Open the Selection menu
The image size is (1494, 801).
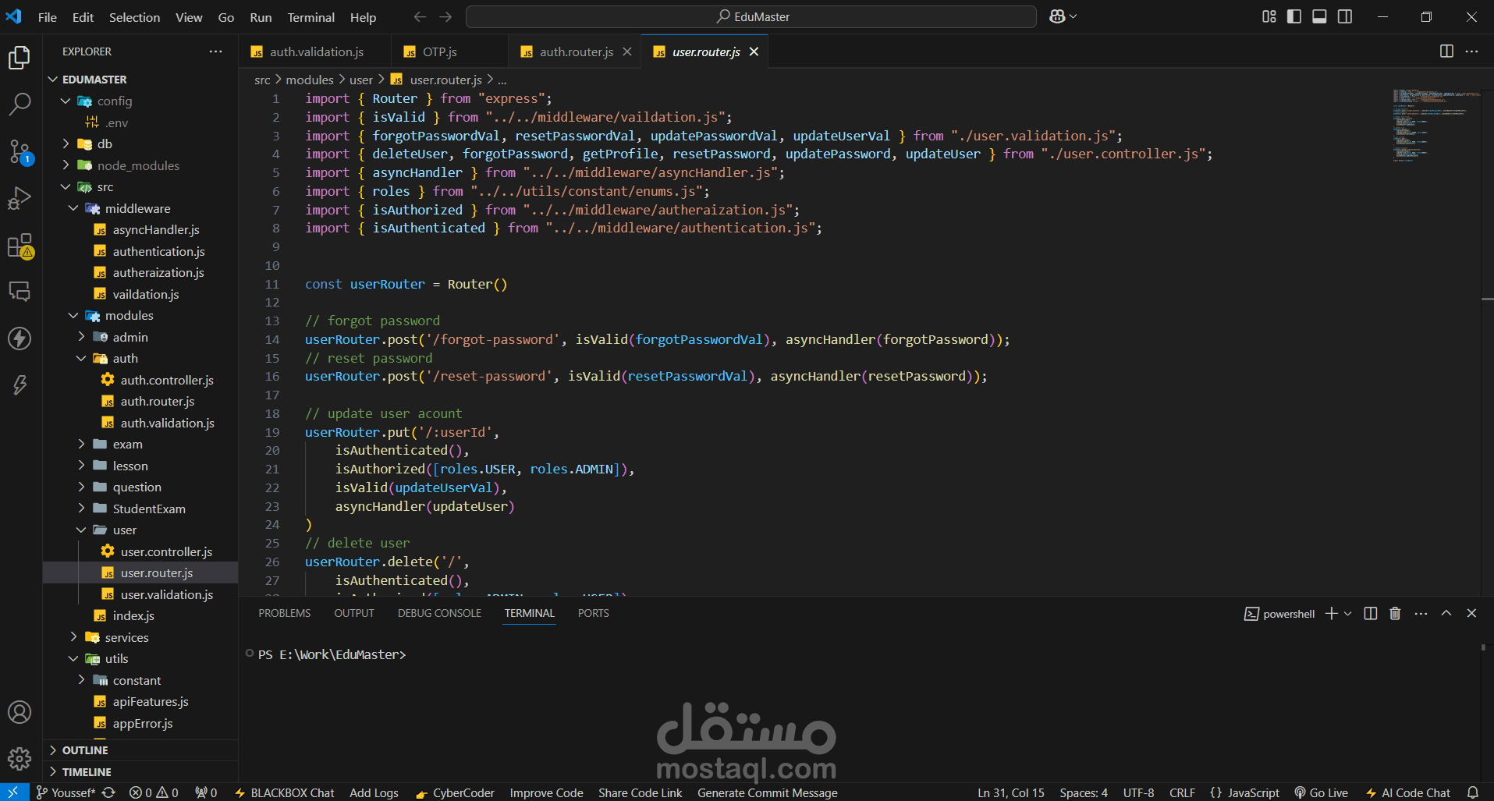tap(134, 17)
